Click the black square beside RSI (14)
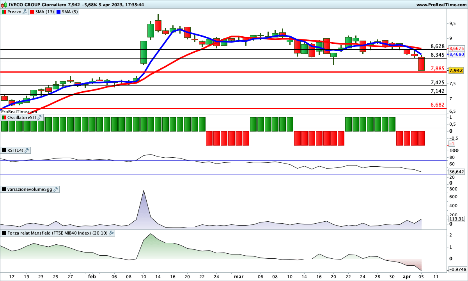468x281 pixels. coord(4,150)
